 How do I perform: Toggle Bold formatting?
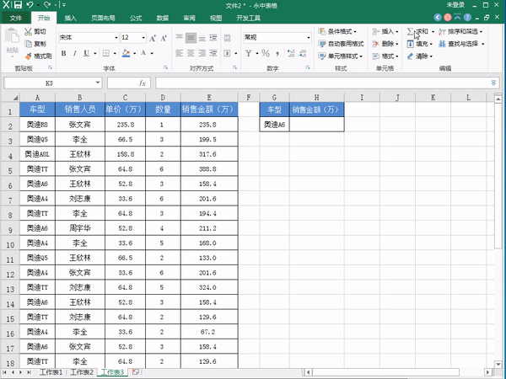pyautogui.click(x=63, y=53)
